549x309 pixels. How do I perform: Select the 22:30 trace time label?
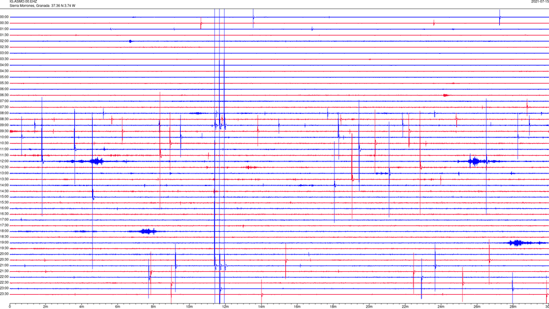point(5,282)
